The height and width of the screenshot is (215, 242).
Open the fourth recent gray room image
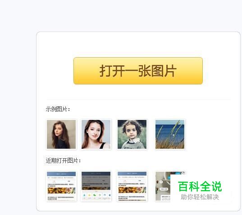pyautogui.click(x=163, y=186)
